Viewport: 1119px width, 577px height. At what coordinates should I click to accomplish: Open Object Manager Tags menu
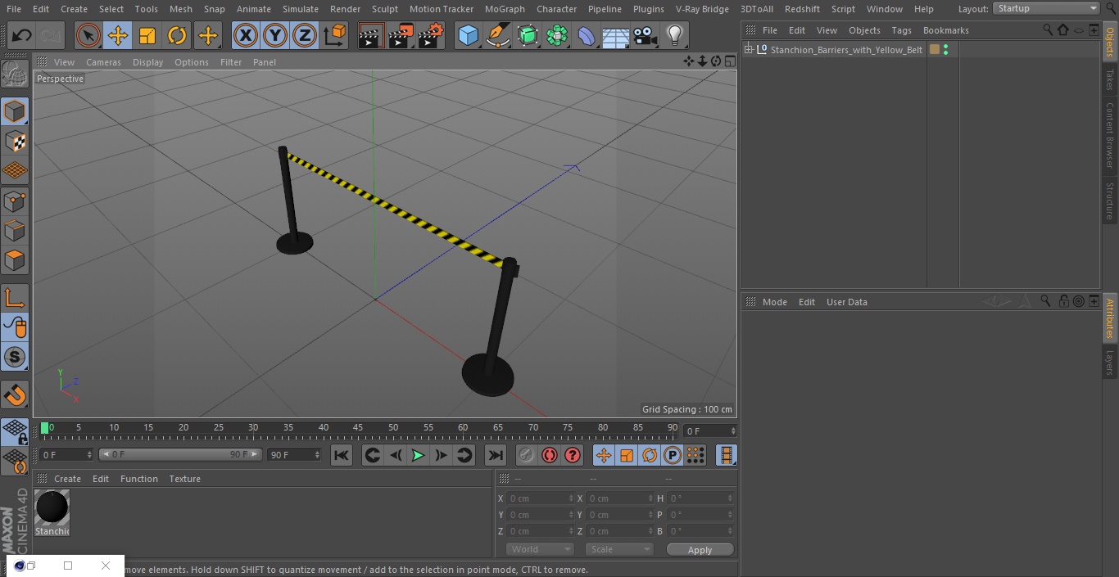pos(901,30)
